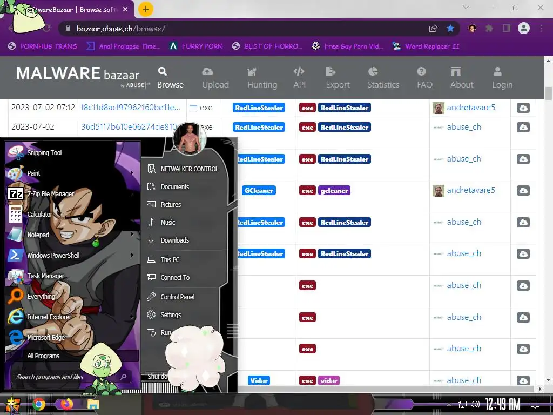Open the Chrome profile avatar icon
This screenshot has width=553, height=415.
coord(524,28)
